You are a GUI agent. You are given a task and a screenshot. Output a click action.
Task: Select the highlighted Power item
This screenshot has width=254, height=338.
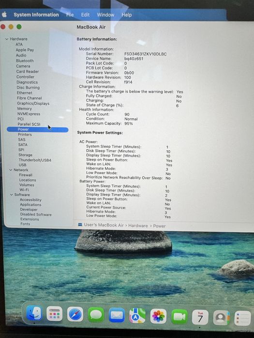click(38, 129)
